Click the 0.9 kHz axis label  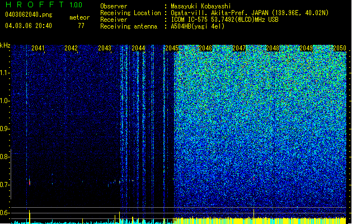click(x=4, y=129)
